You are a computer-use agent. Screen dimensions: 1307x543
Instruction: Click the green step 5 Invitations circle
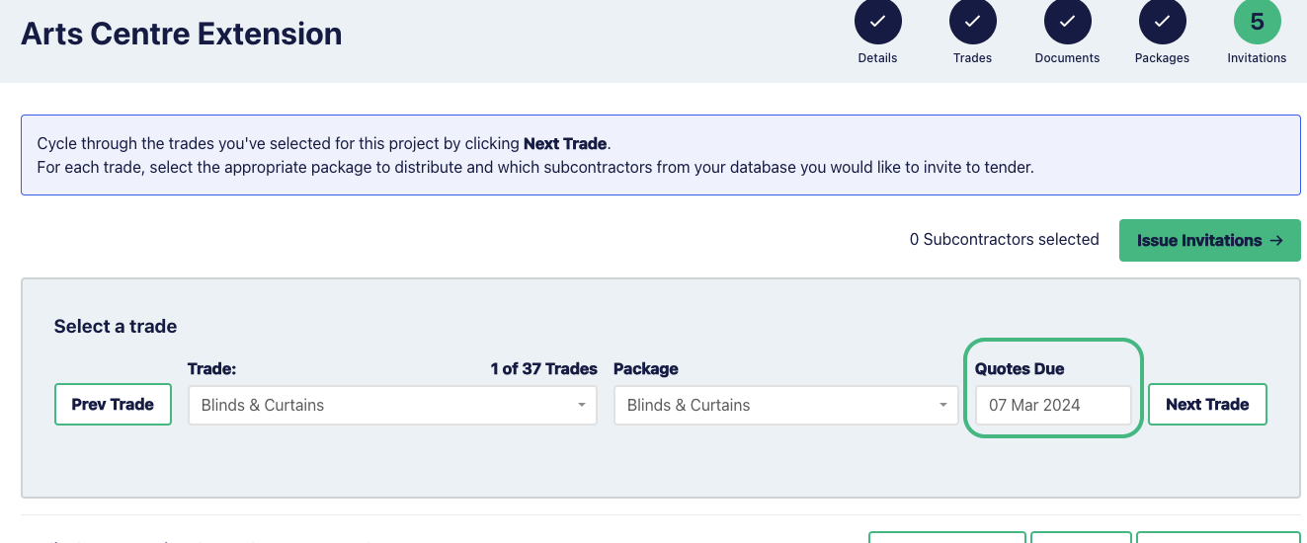[1258, 22]
